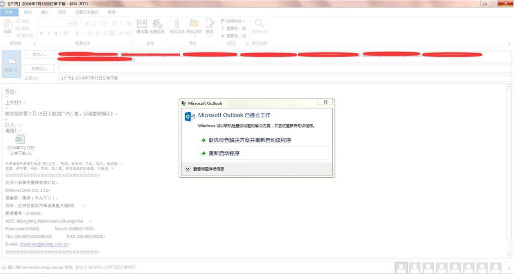Click the increase indent icon

[x=129, y=34]
